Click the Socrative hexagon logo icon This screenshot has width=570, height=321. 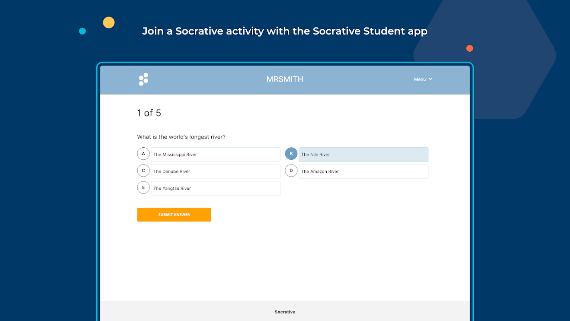click(144, 79)
